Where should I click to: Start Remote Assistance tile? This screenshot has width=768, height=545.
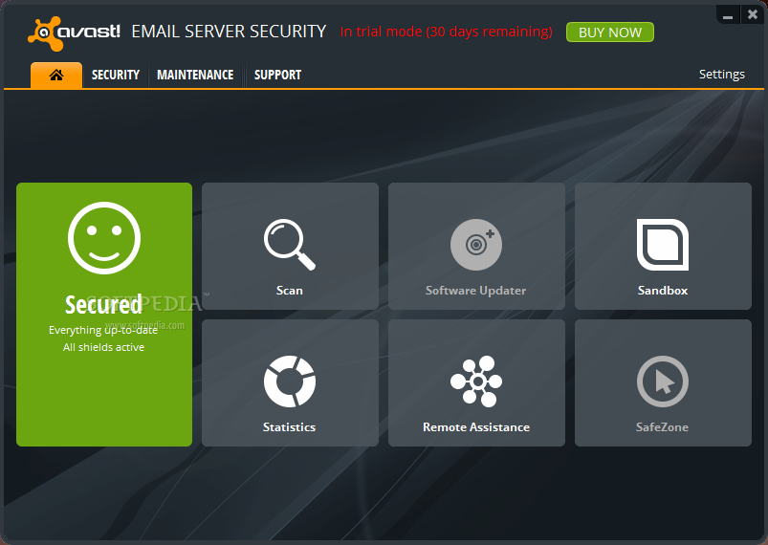pyautogui.click(x=476, y=382)
